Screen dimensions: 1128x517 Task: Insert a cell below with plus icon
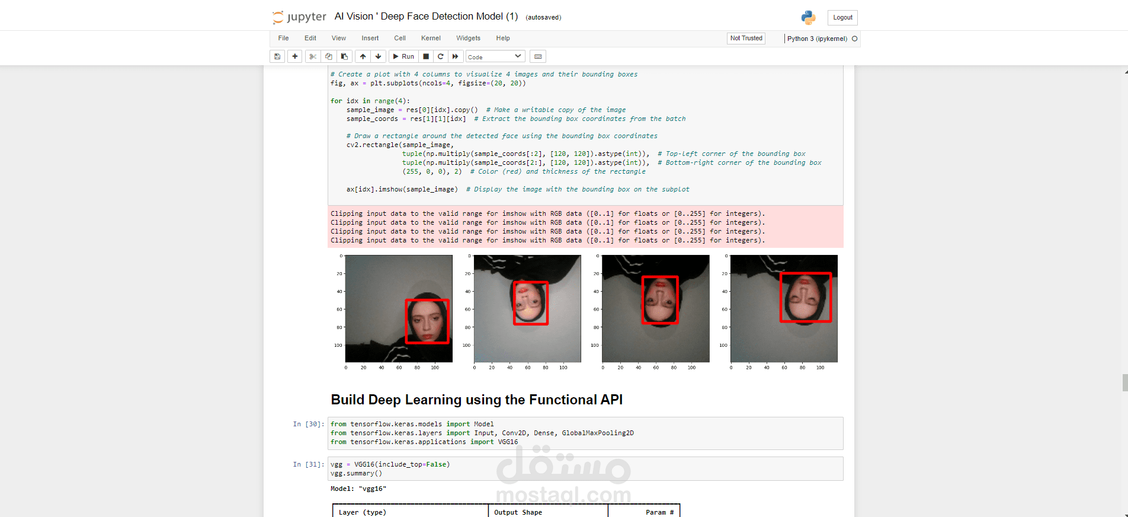tap(295, 56)
